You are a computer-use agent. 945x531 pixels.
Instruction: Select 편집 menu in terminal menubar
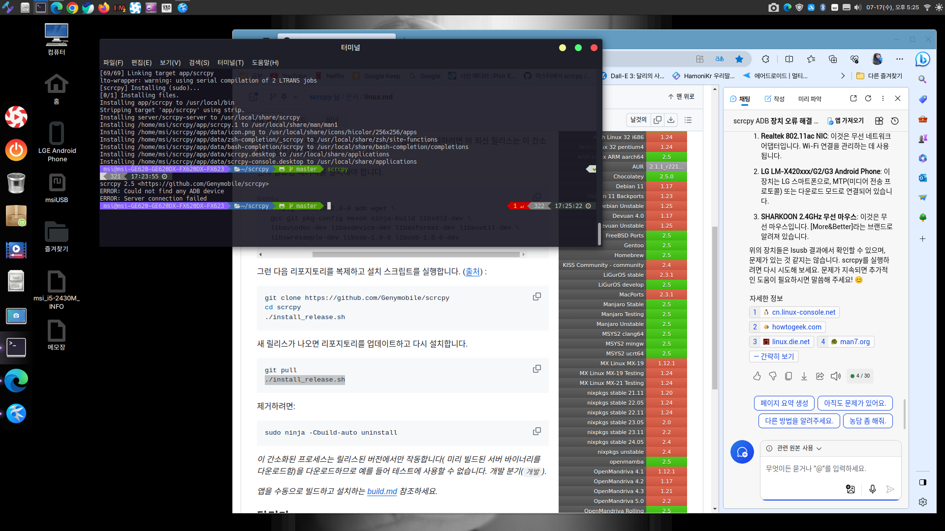[141, 61]
